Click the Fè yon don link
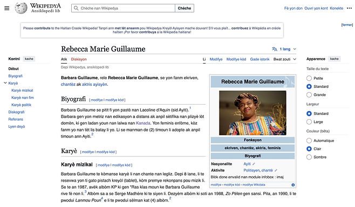 (293, 8)
